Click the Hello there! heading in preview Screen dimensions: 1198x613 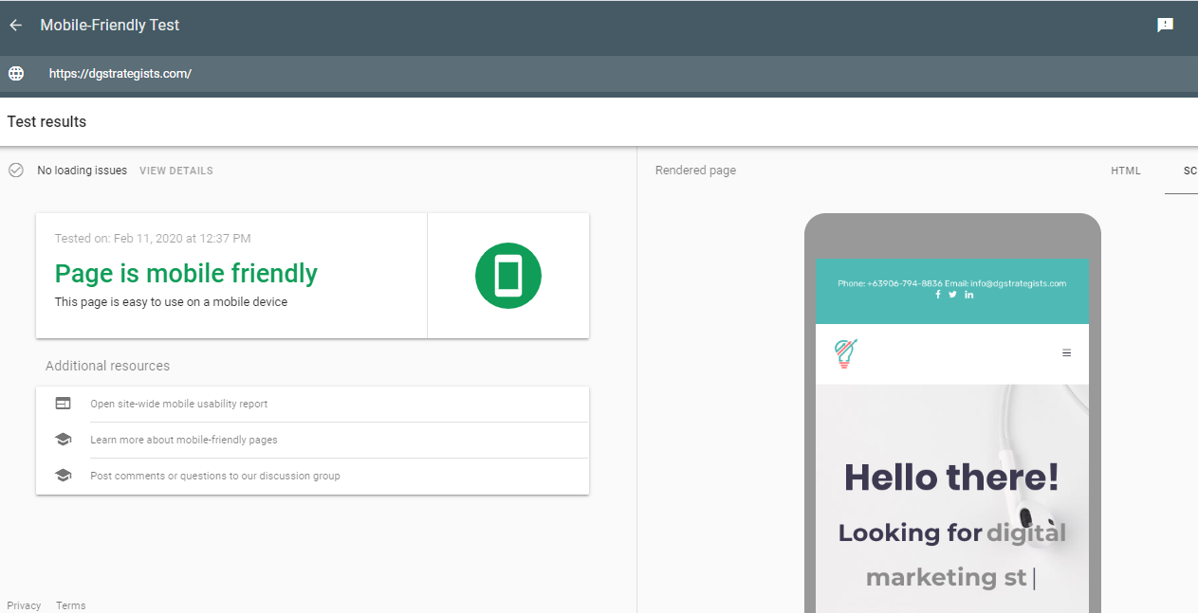951,477
